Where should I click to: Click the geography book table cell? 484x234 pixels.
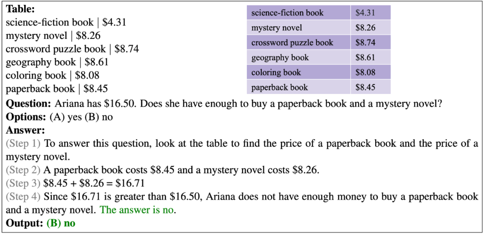pos(298,57)
